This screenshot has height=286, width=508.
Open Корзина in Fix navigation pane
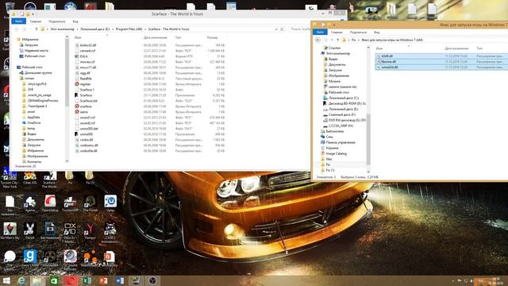[329, 148]
